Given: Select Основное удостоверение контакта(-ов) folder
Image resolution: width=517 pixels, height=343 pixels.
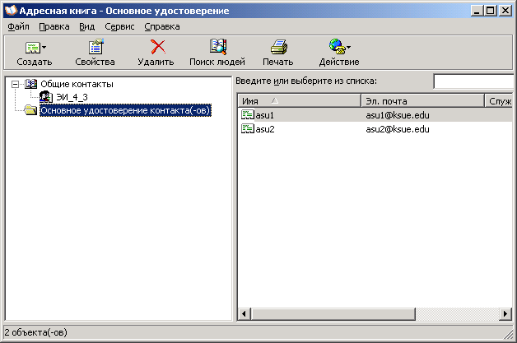Looking at the screenshot, I should pyautogui.click(x=125, y=110).
